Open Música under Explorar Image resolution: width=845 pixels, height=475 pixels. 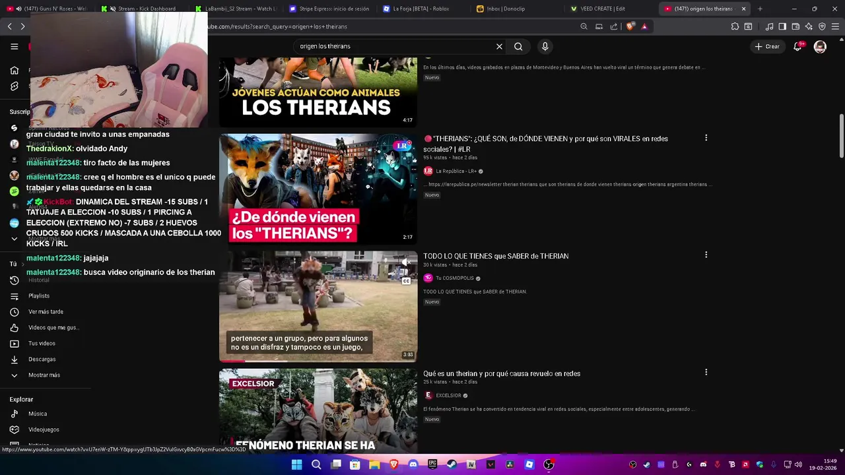click(x=37, y=414)
